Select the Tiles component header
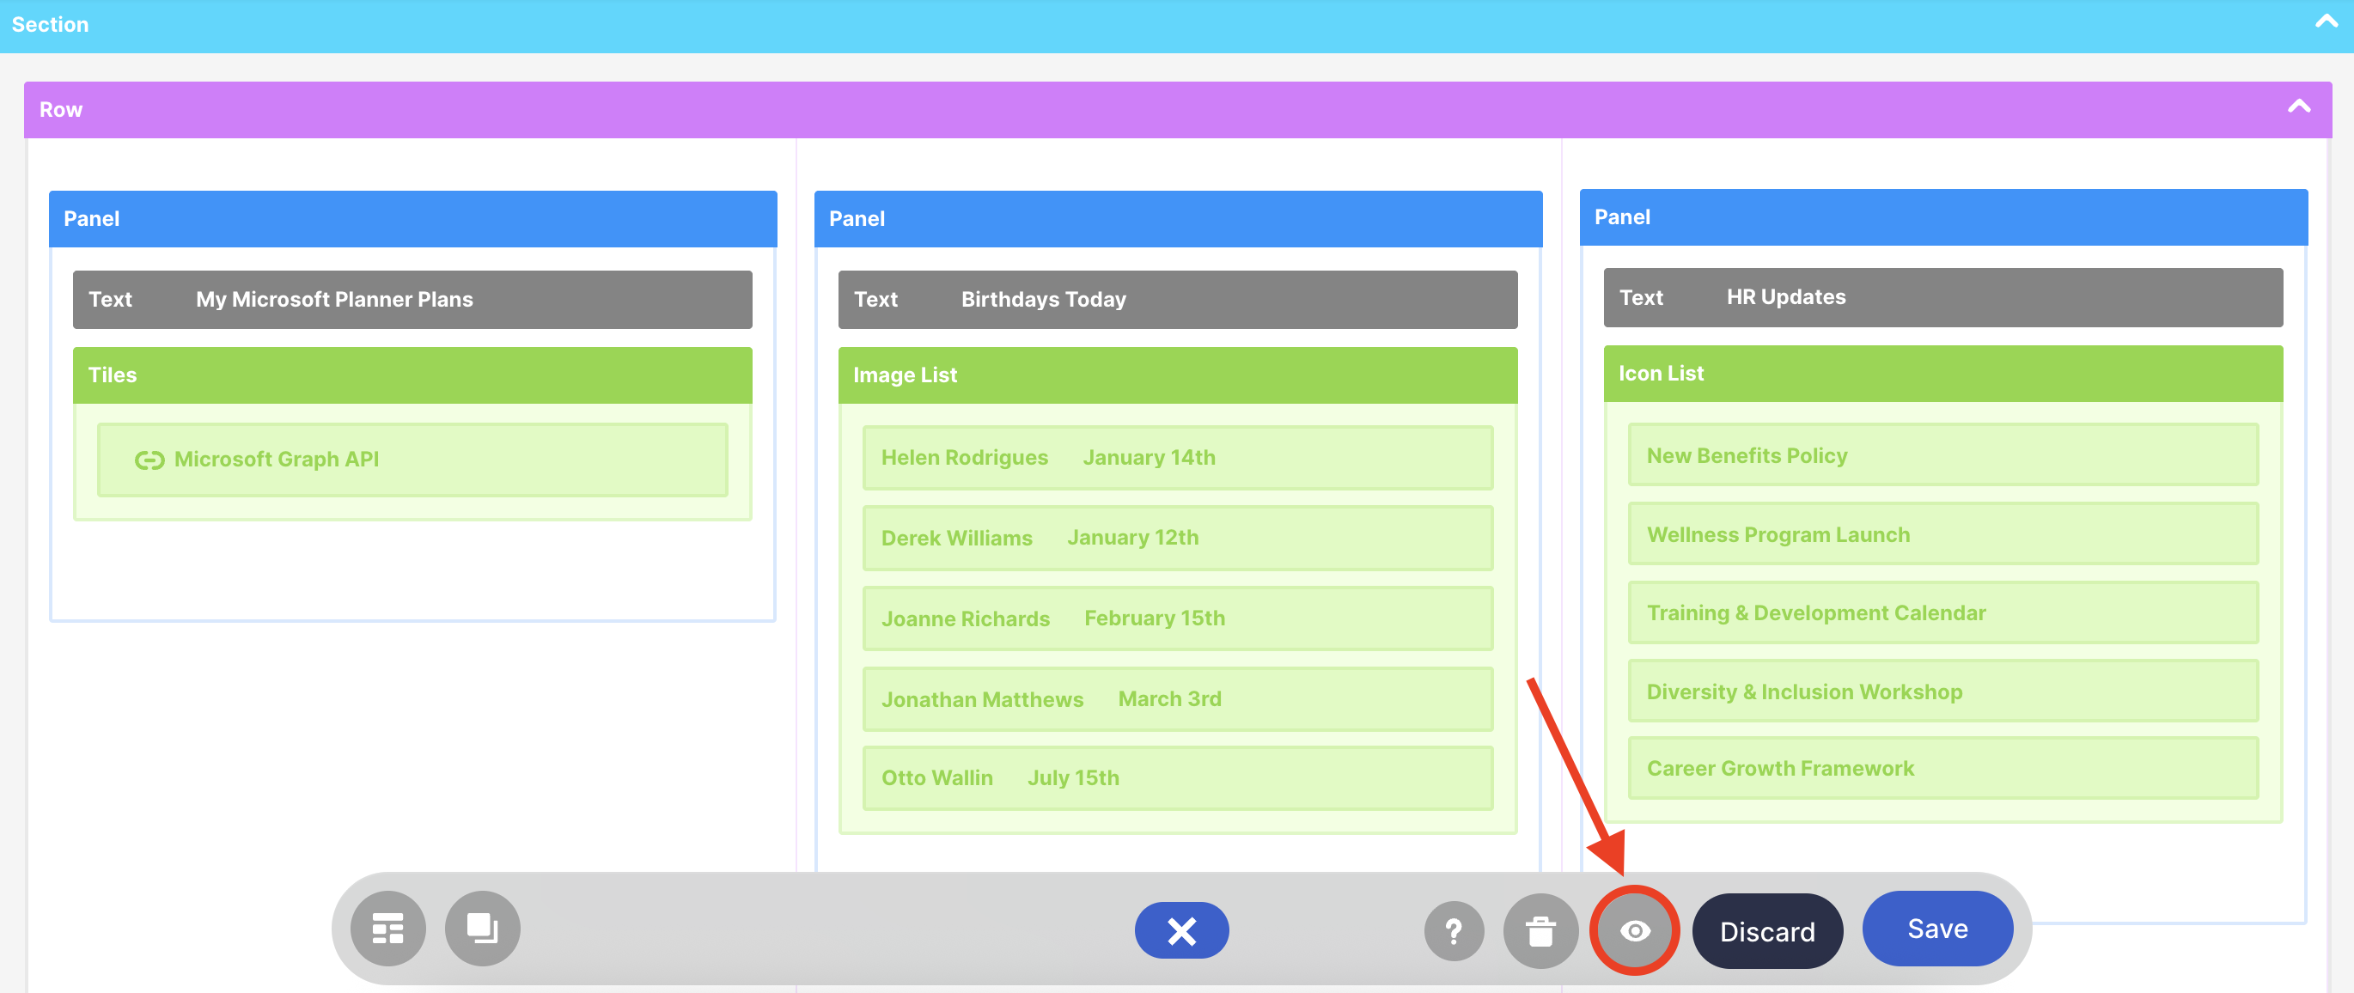2354x993 pixels. 412,375
